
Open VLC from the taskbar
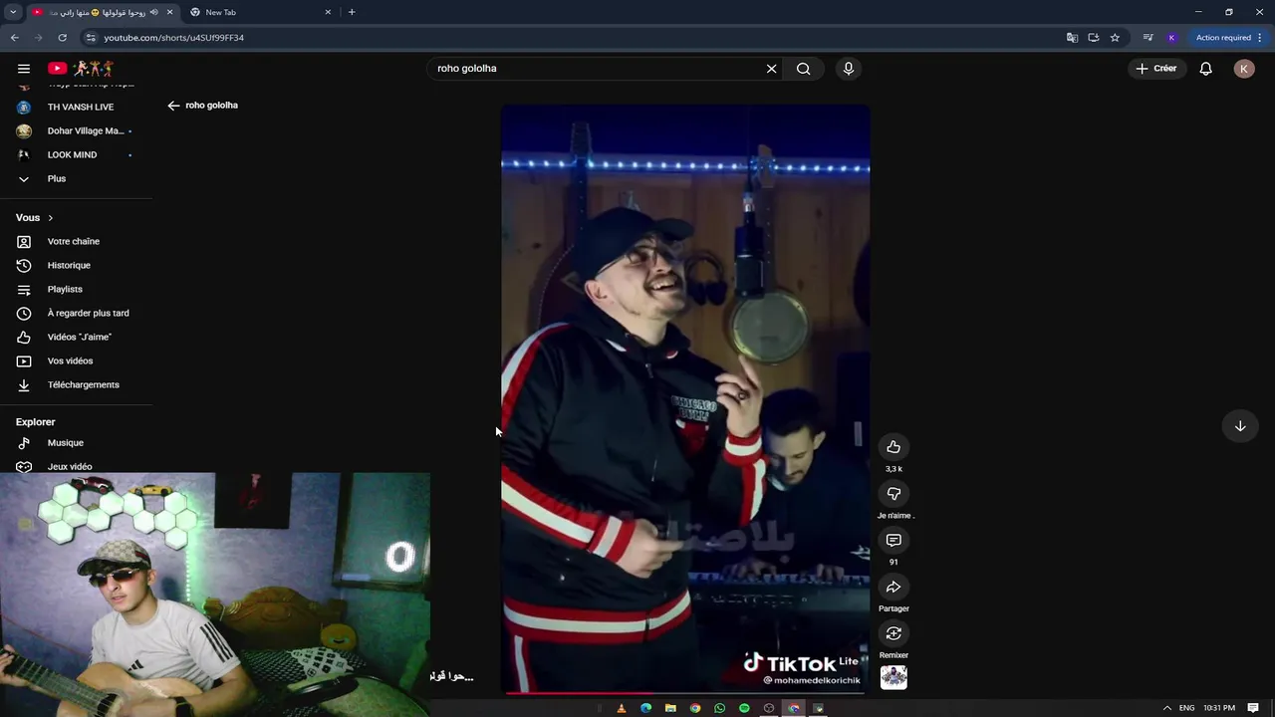(x=622, y=708)
